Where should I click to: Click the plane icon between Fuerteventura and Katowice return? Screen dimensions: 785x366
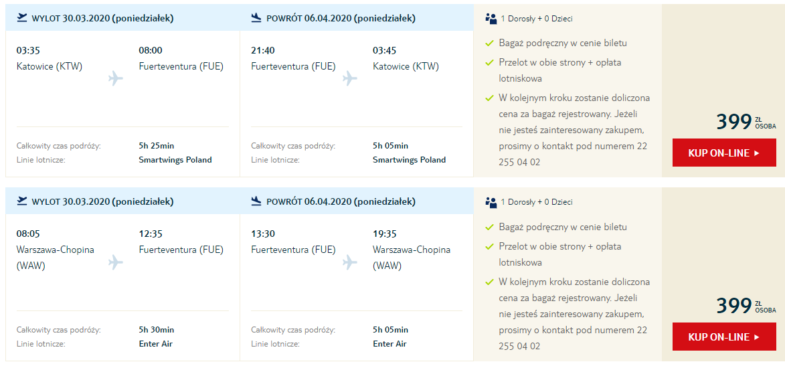click(x=350, y=78)
